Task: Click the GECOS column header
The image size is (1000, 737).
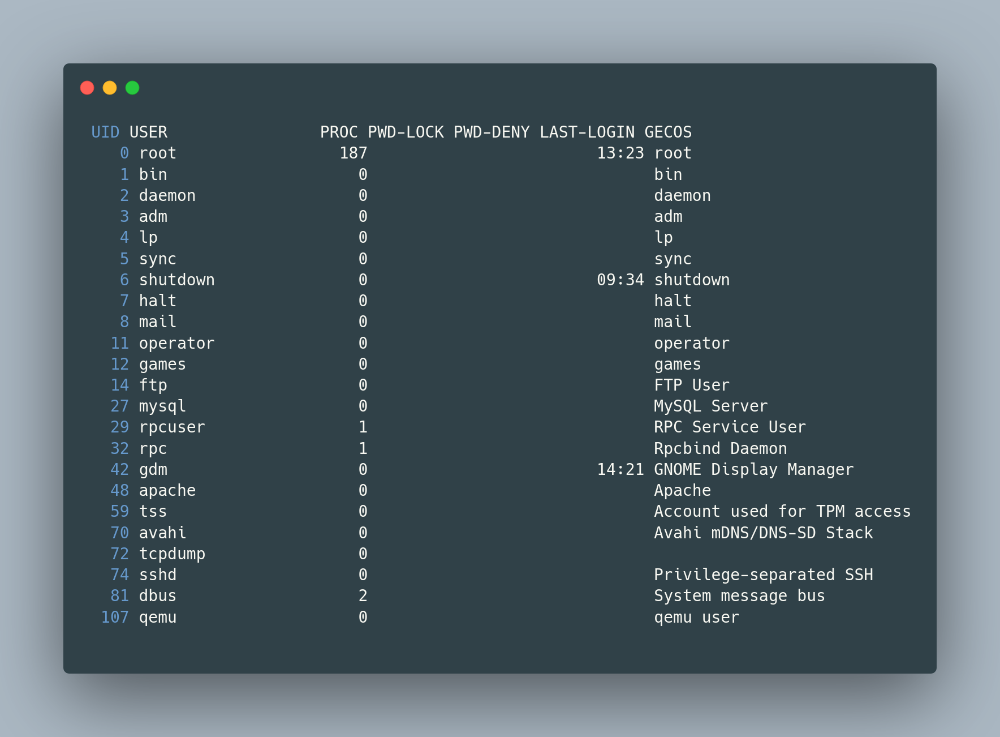Action: 668,132
